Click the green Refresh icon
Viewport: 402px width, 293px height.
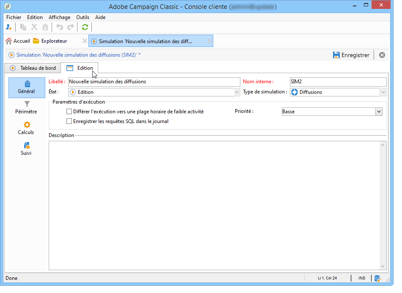[x=85, y=27]
